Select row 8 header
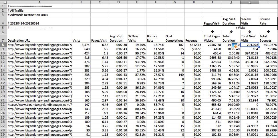The width and height of the screenshot is (278, 138). (x=3, y=45)
